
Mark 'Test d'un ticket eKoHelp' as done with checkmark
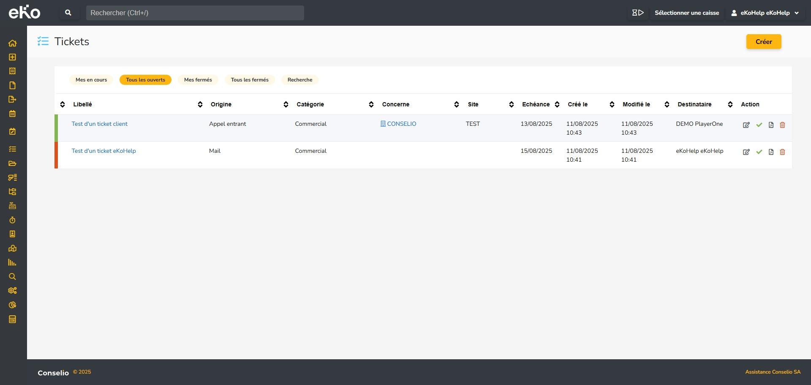(759, 152)
